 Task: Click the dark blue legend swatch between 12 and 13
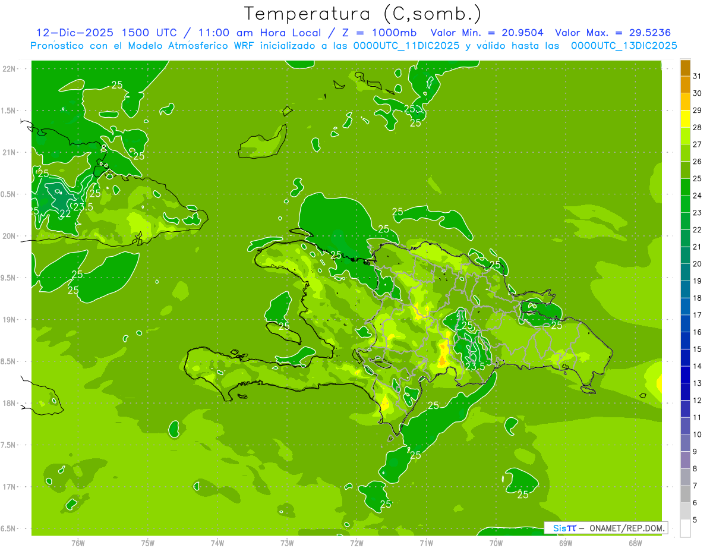point(685,392)
